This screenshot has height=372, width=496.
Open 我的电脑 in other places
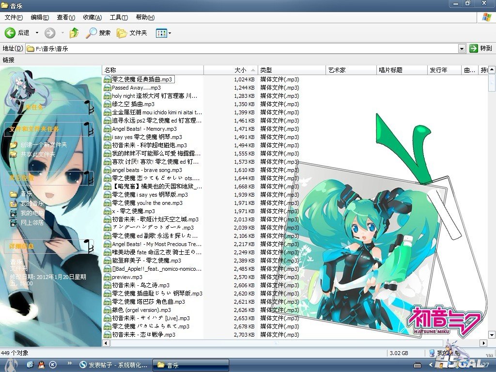click(x=32, y=213)
